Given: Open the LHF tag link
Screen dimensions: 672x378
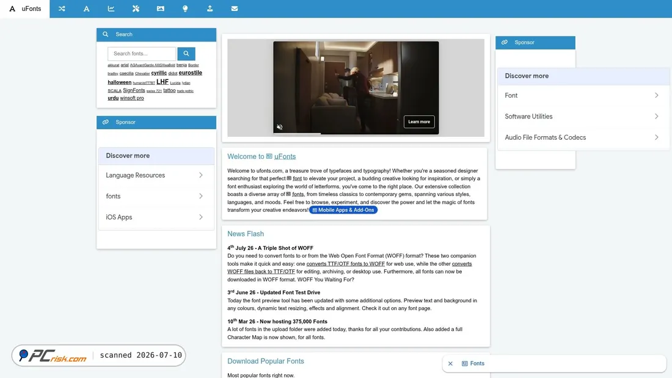Looking at the screenshot, I should tap(163, 82).
